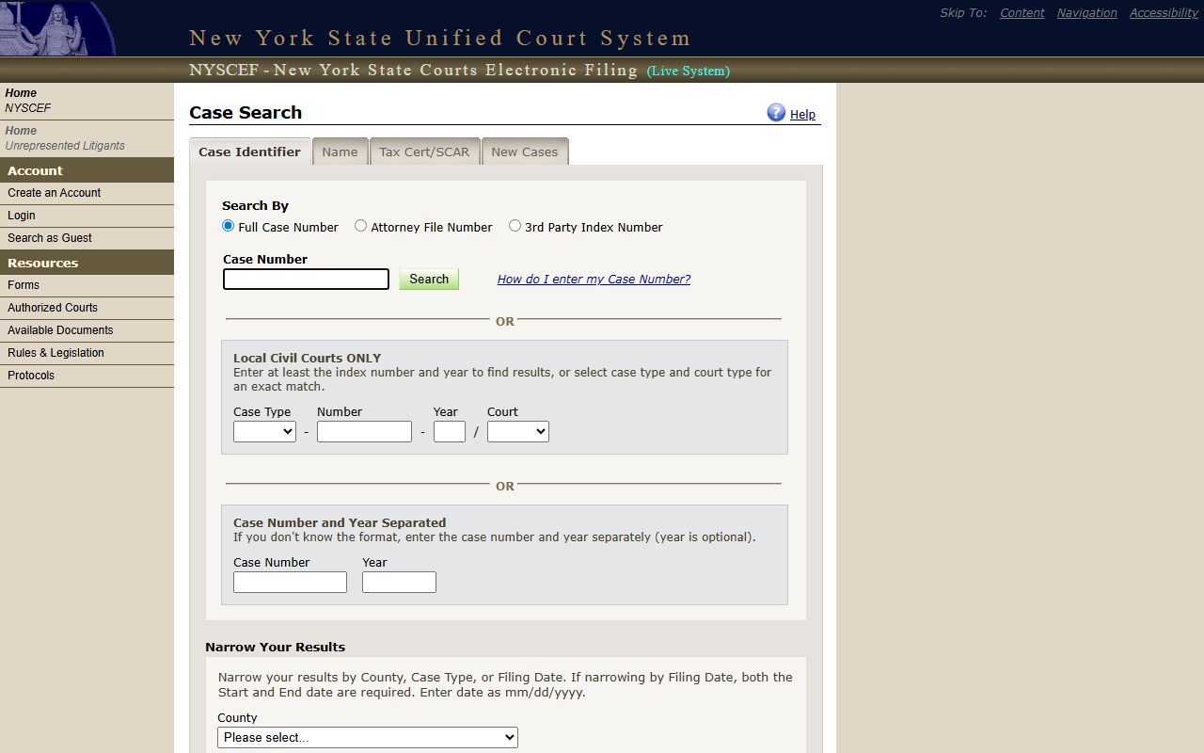The width and height of the screenshot is (1204, 753).
Task: Focus the Local Civil Courts Year field
Action: coord(450,431)
